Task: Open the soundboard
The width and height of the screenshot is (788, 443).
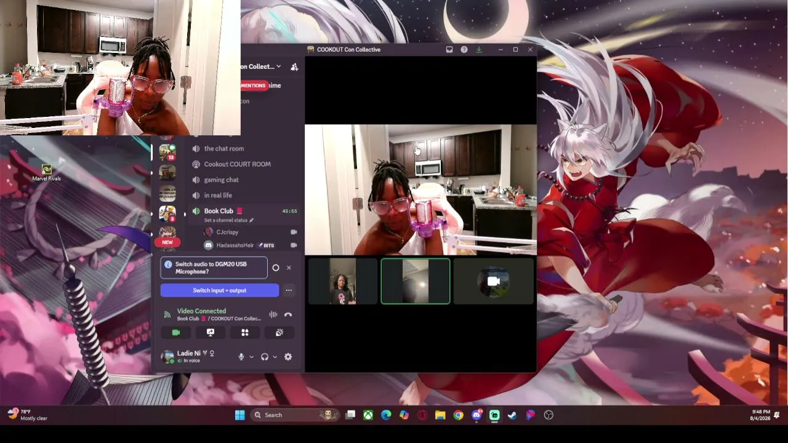Action: coord(279,332)
